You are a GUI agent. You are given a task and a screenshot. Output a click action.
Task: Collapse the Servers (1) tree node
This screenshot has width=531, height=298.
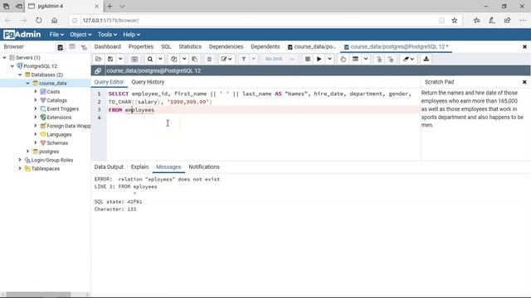4,58
